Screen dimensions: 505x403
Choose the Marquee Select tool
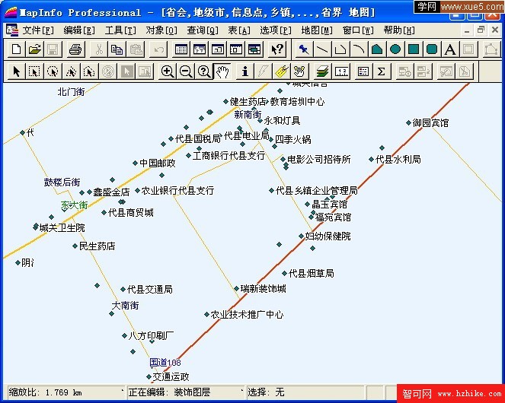[34, 71]
